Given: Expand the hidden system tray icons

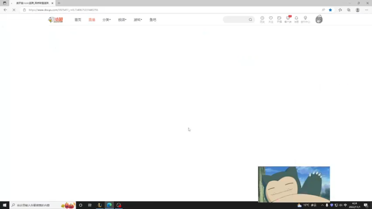Looking at the screenshot, I should click(322, 205).
